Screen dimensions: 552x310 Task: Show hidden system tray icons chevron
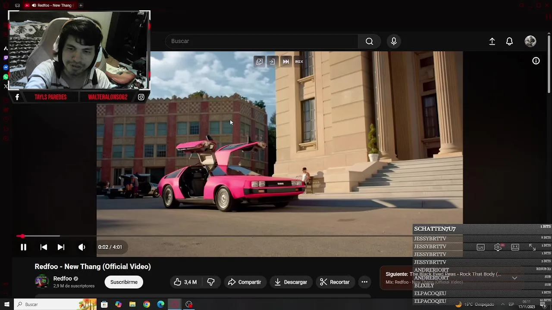(502, 304)
